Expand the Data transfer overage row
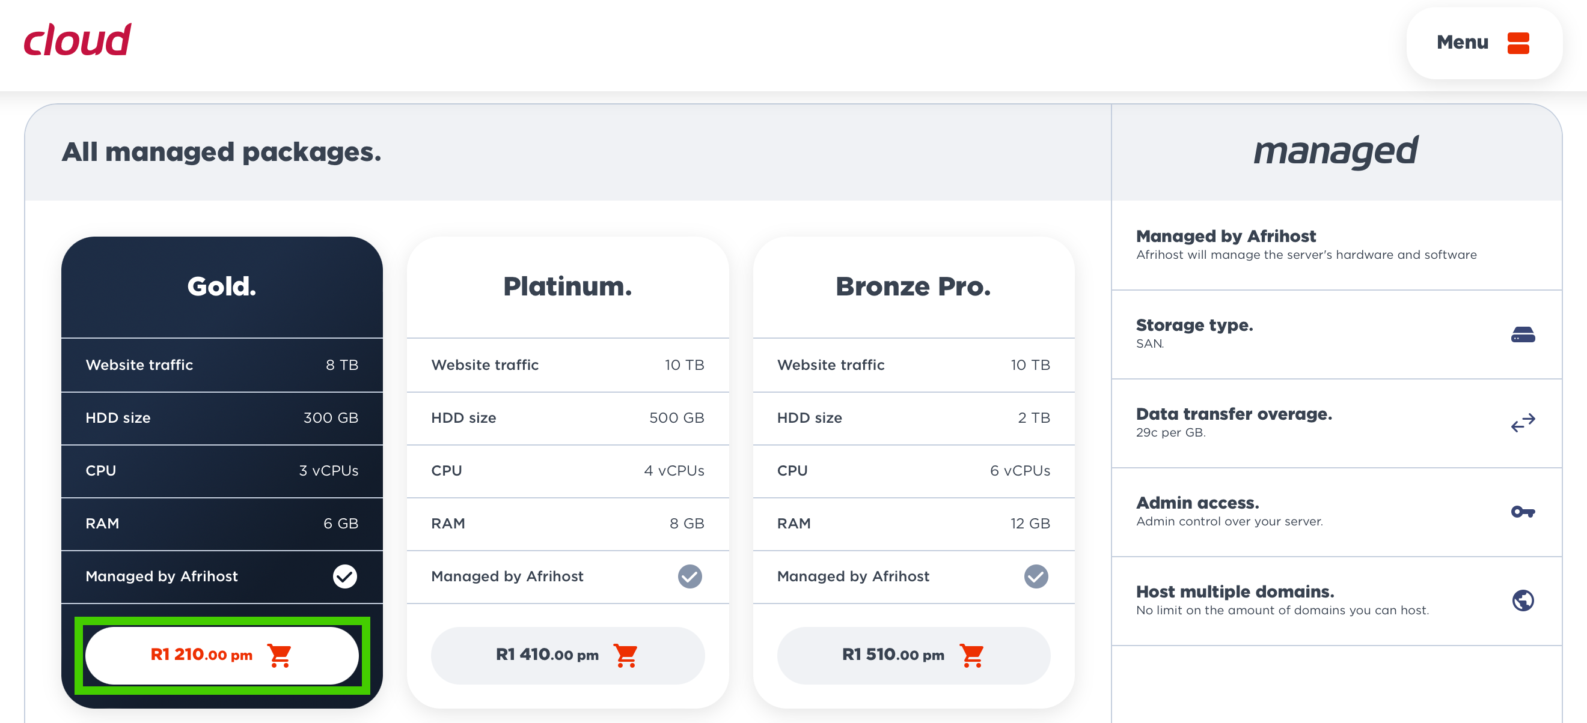 point(1234,414)
